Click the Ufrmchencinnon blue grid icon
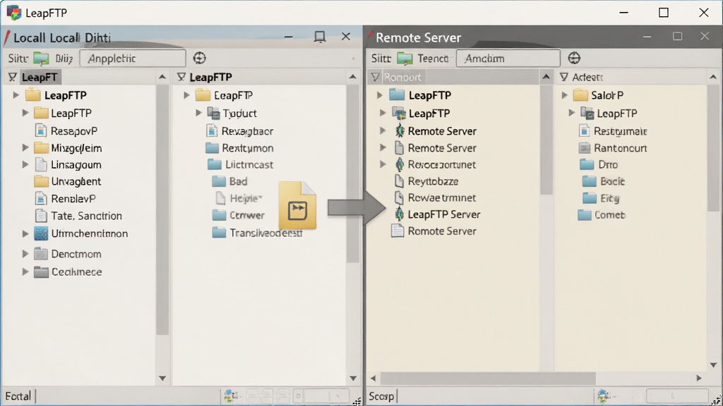Image resolution: width=723 pixels, height=406 pixels. (41, 233)
